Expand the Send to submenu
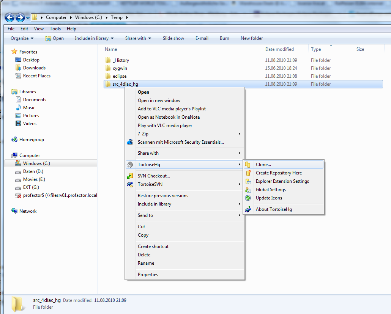This screenshot has width=391, height=314. [145, 215]
